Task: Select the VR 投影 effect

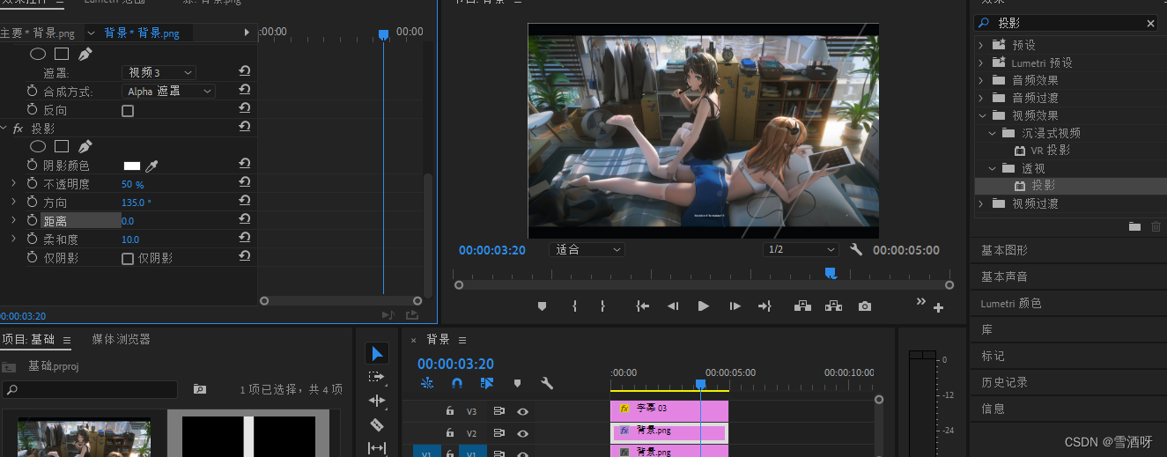Action: click(1051, 151)
